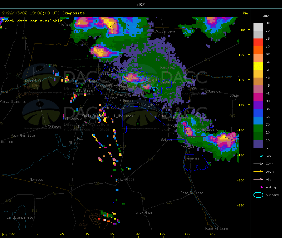Click the 'Punta_Agua' map label

point(143,212)
